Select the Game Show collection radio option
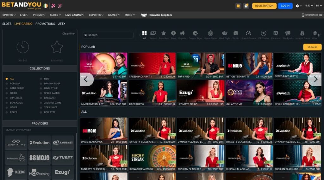This screenshot has width=324, height=180. [x=7, y=88]
